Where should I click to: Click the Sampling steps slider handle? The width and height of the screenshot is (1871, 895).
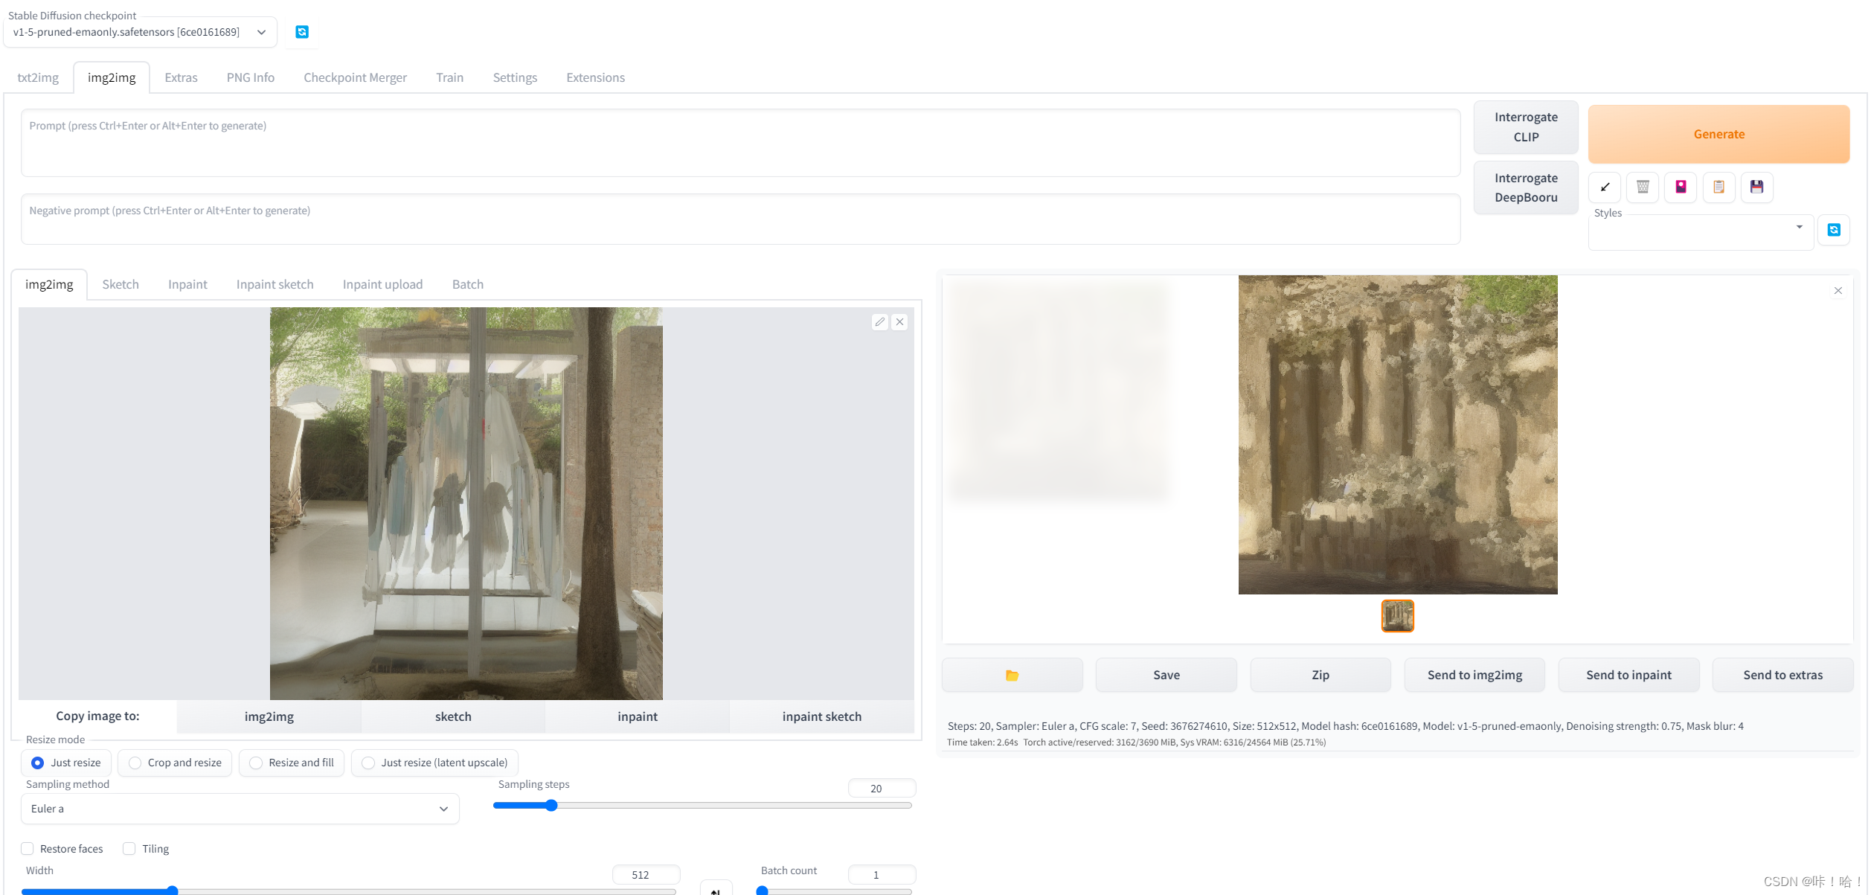551,806
